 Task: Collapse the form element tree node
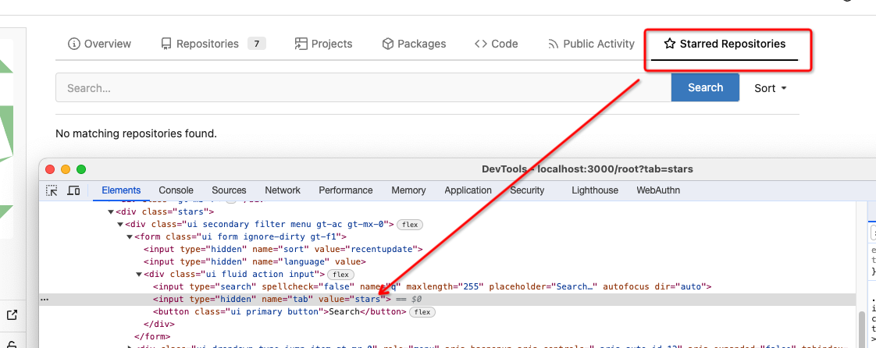pos(130,236)
